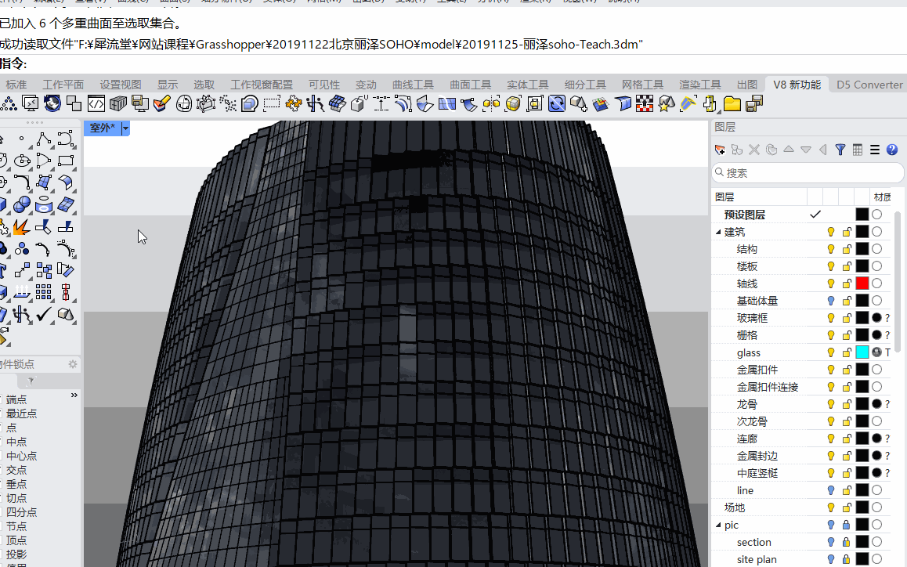Click the layers panel help icon
This screenshot has width=907, height=567.
pos(892,150)
